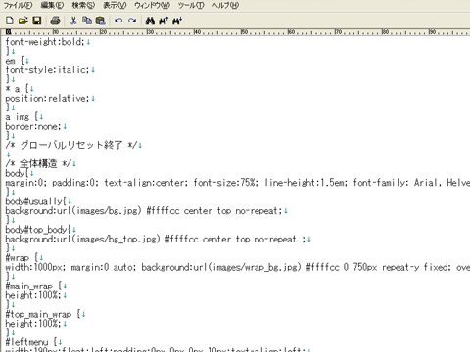Click the "* a {" selector line
This screenshot has height=352, width=470.
tap(17, 89)
